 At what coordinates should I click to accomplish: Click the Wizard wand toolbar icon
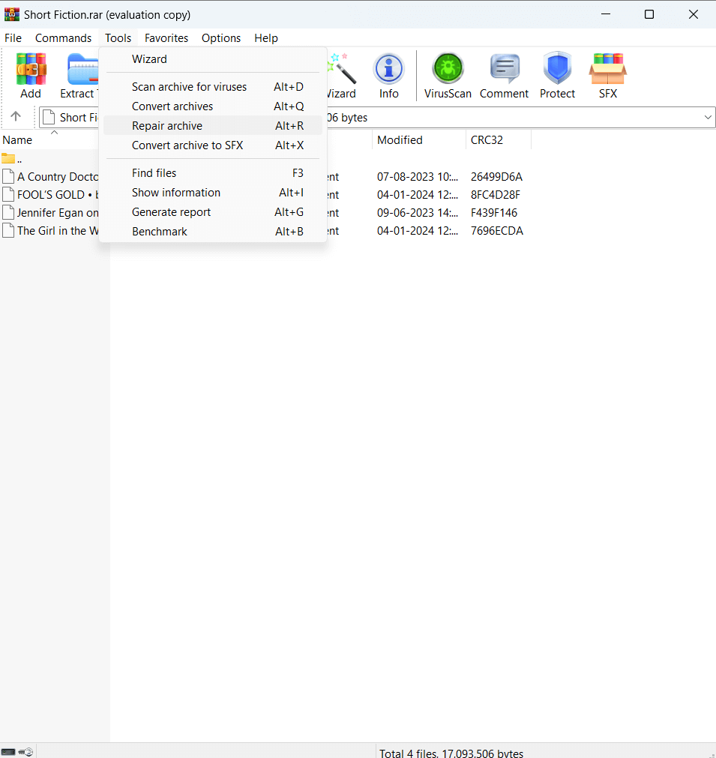343,69
